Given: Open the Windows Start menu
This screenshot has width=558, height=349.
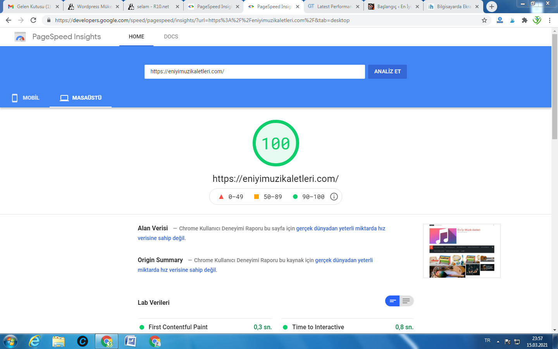Looking at the screenshot, I should coord(10,341).
